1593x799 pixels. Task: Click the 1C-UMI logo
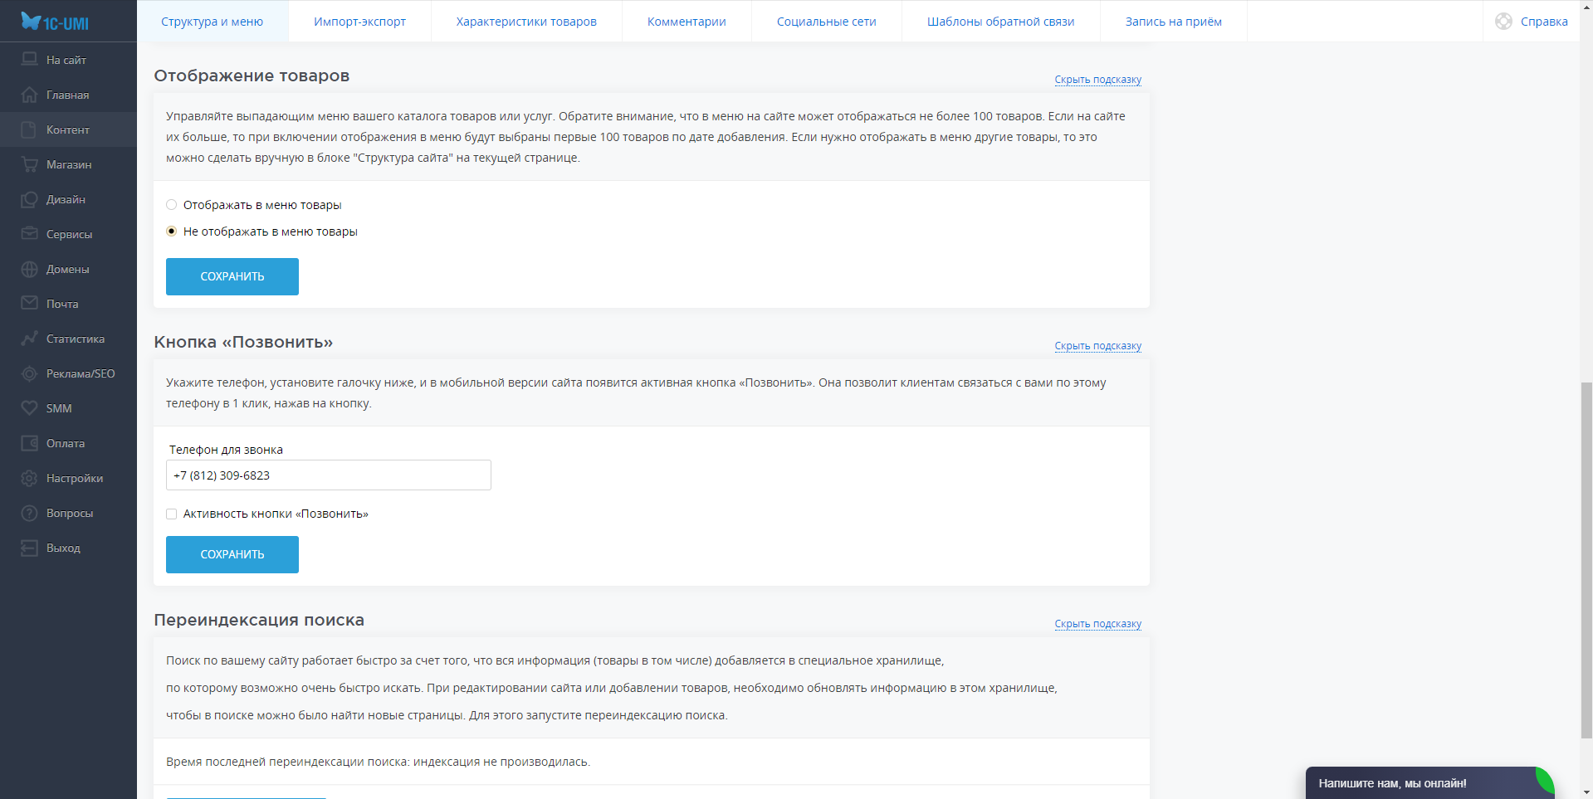pos(55,22)
